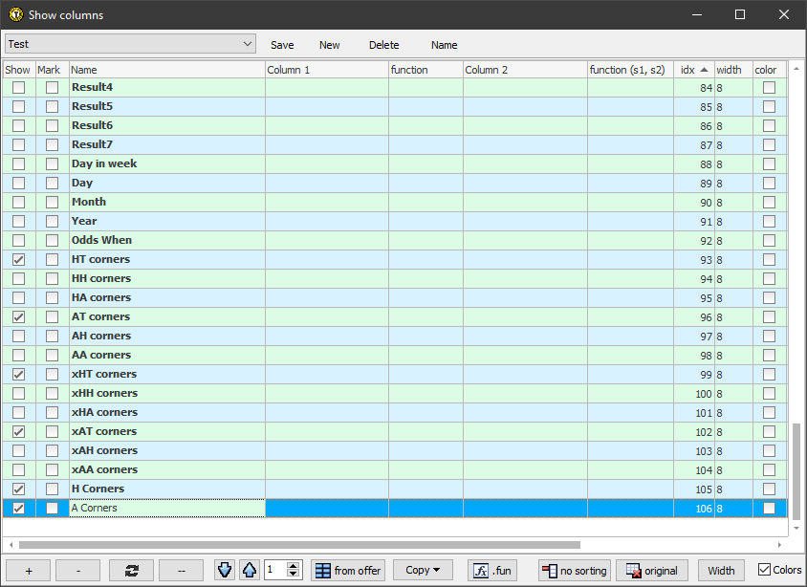Click the from offer table icon button
Image resolution: width=807 pixels, height=587 pixels.
[x=348, y=571]
